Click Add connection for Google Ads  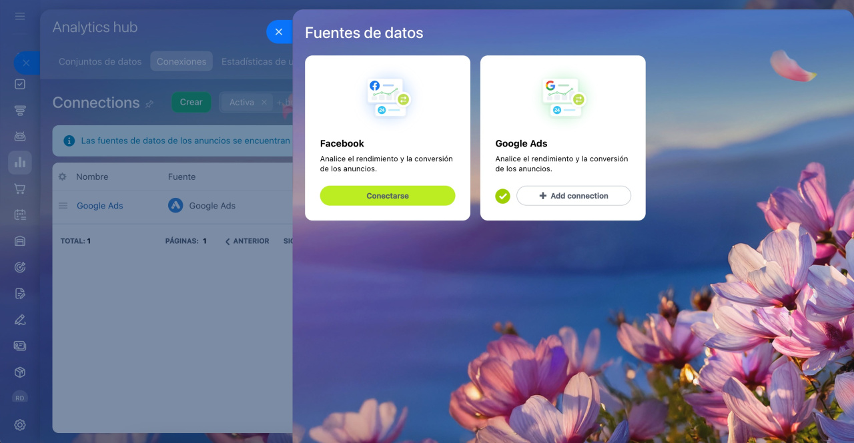click(574, 196)
